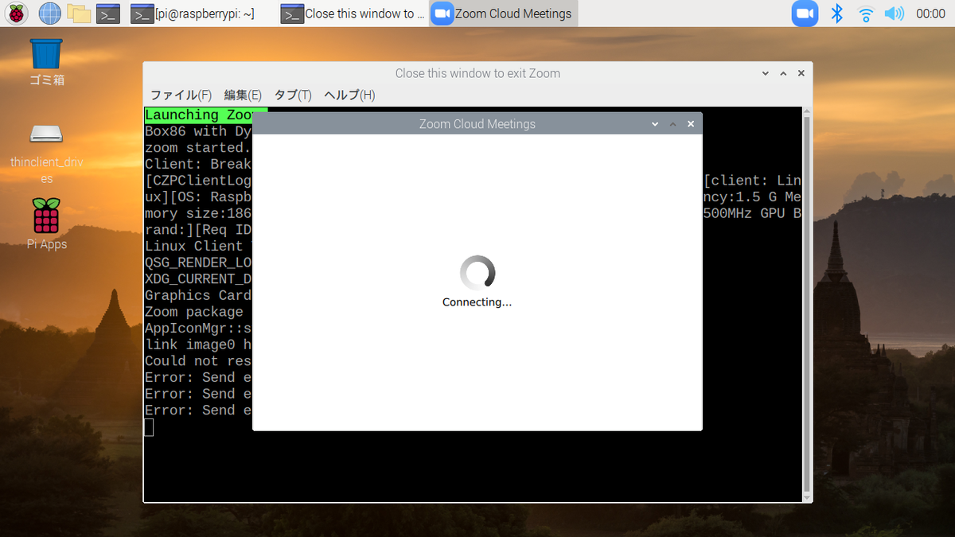This screenshot has height=537, width=955.
Task: Select the thinclient_drives desktop icon
Action: [x=47, y=154]
